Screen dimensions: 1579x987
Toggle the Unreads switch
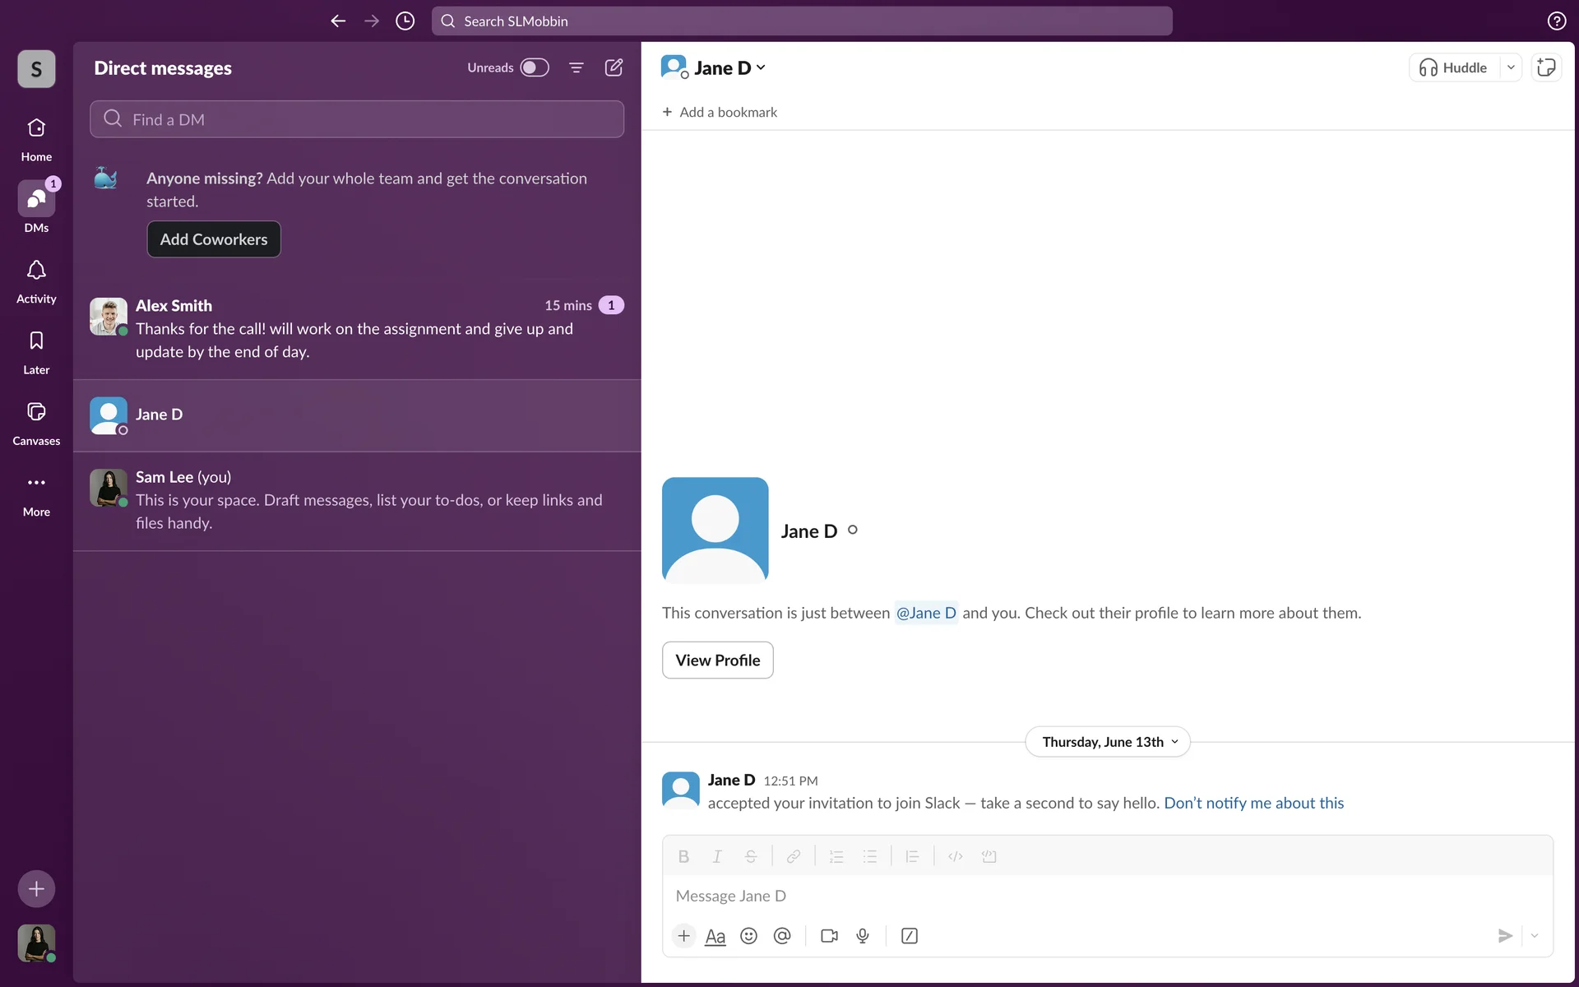(534, 67)
